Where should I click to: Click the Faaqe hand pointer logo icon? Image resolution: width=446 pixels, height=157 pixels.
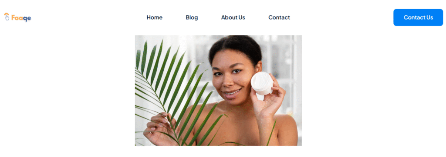tap(7, 17)
